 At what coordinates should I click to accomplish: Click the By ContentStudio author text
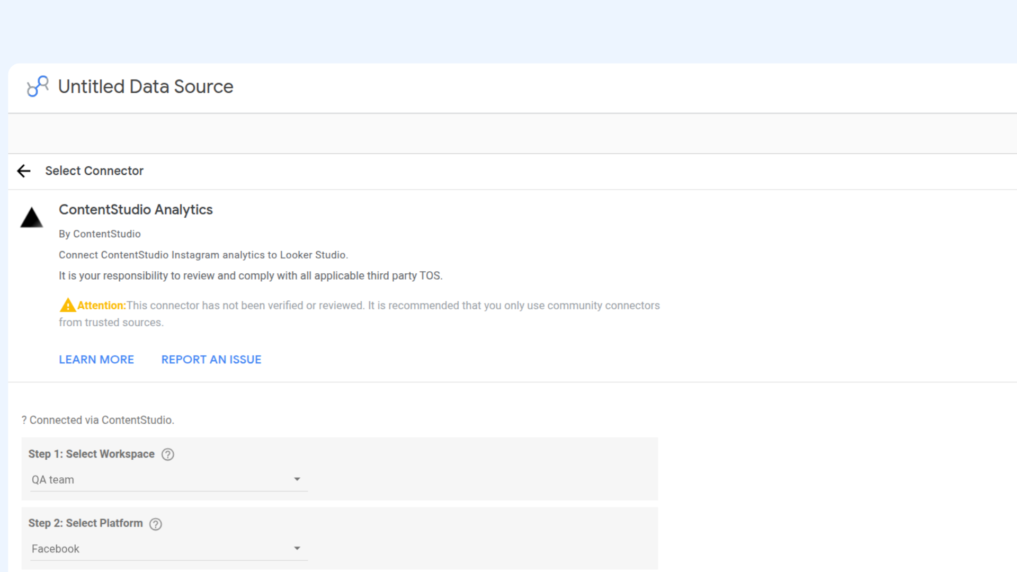(100, 234)
